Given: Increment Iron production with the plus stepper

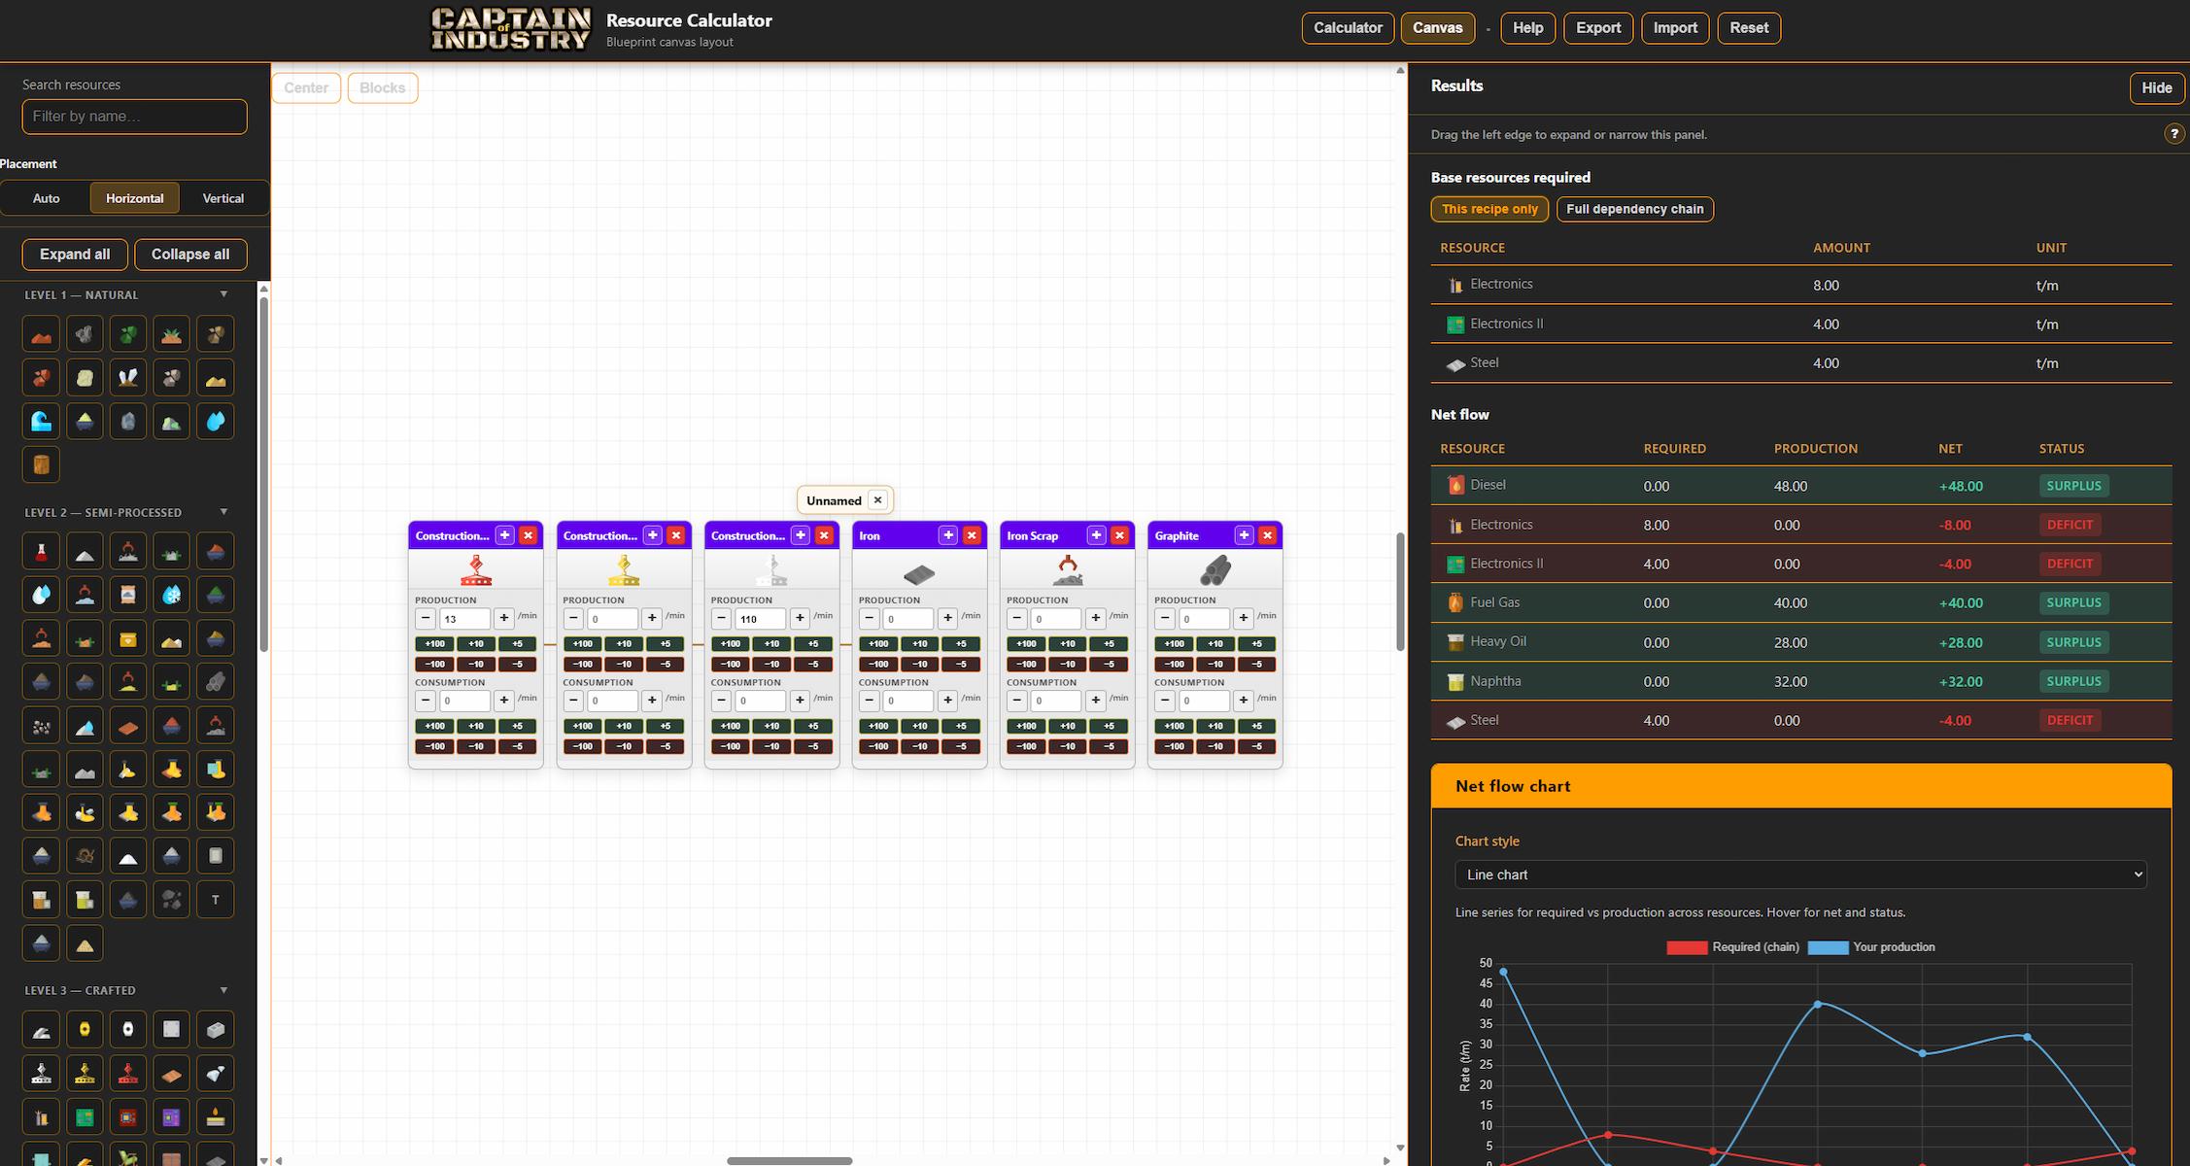Looking at the screenshot, I should tap(947, 618).
